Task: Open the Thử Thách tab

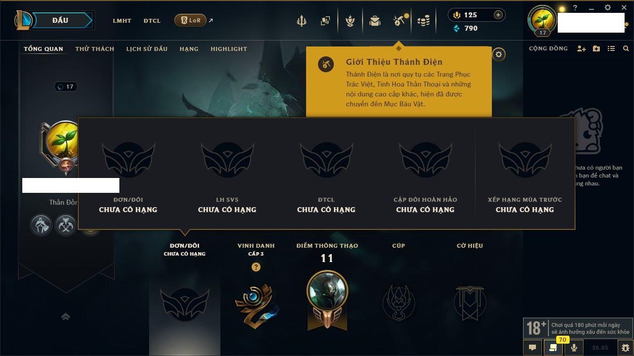Action: point(95,49)
